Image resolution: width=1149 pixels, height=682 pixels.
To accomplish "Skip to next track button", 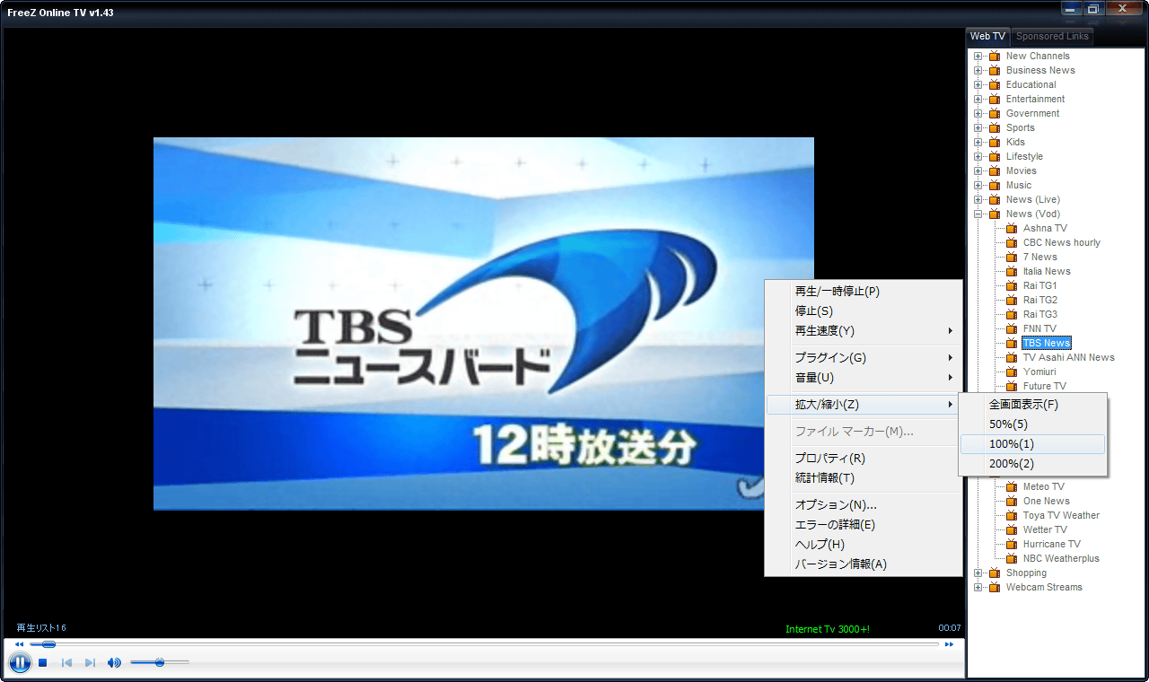I will (x=90, y=663).
